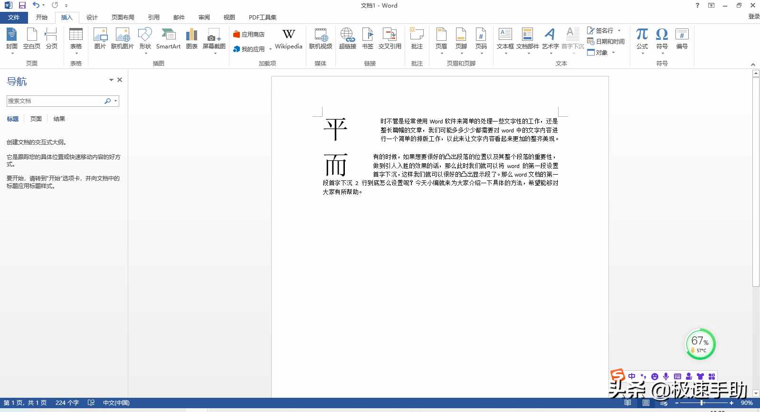The width and height of the screenshot is (760, 412).
Task: Open the WordArt (艺术字) gallery
Action: tap(550, 40)
